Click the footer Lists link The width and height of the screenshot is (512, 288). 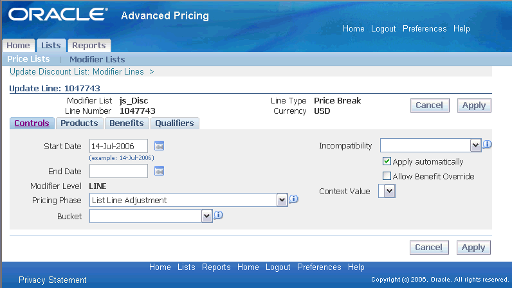[x=186, y=267]
